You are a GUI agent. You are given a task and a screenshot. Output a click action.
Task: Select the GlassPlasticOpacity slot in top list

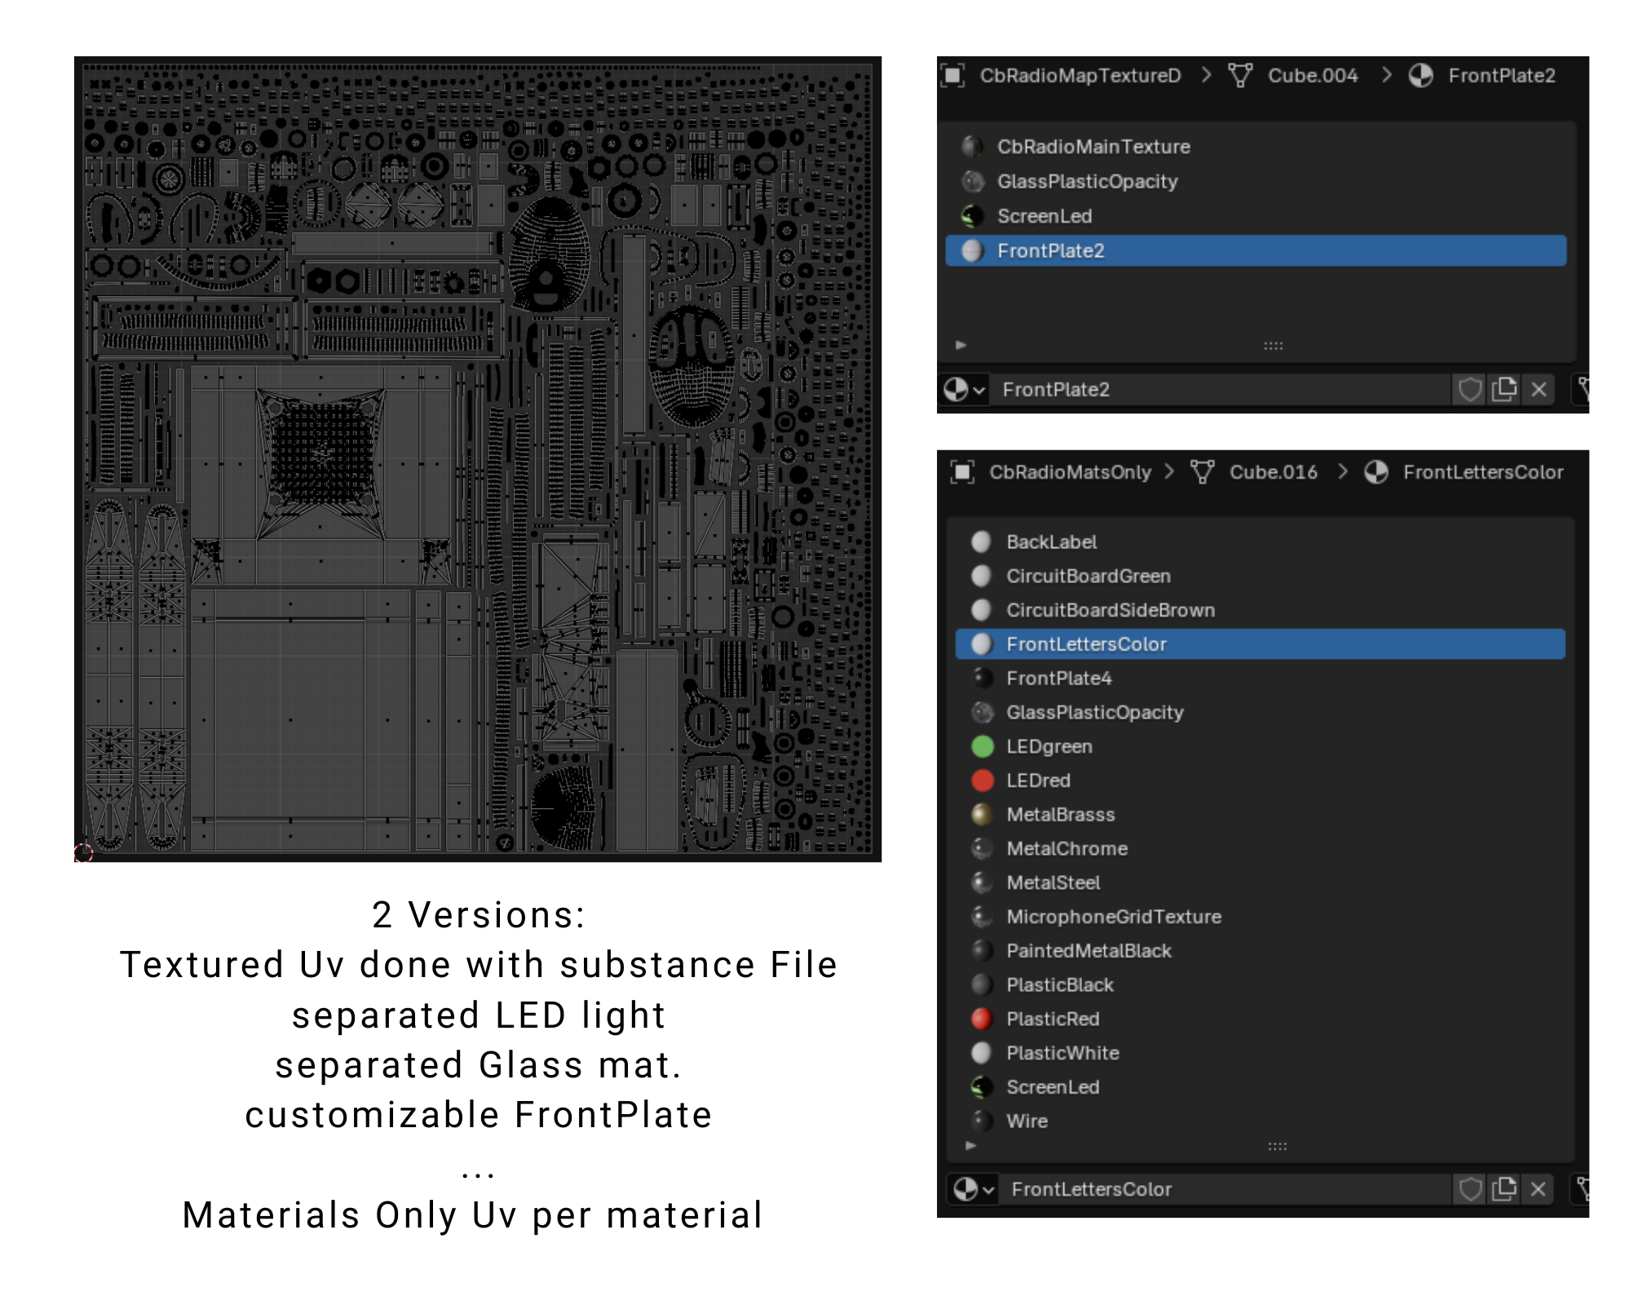(1086, 181)
